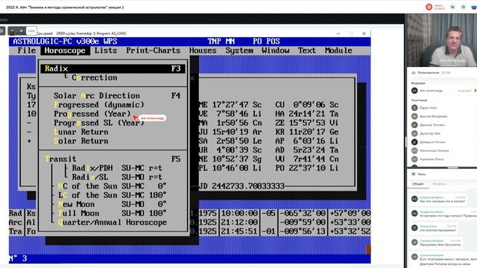
Task: Click the PO 22°37'10 Li entry
Action: click(307, 168)
